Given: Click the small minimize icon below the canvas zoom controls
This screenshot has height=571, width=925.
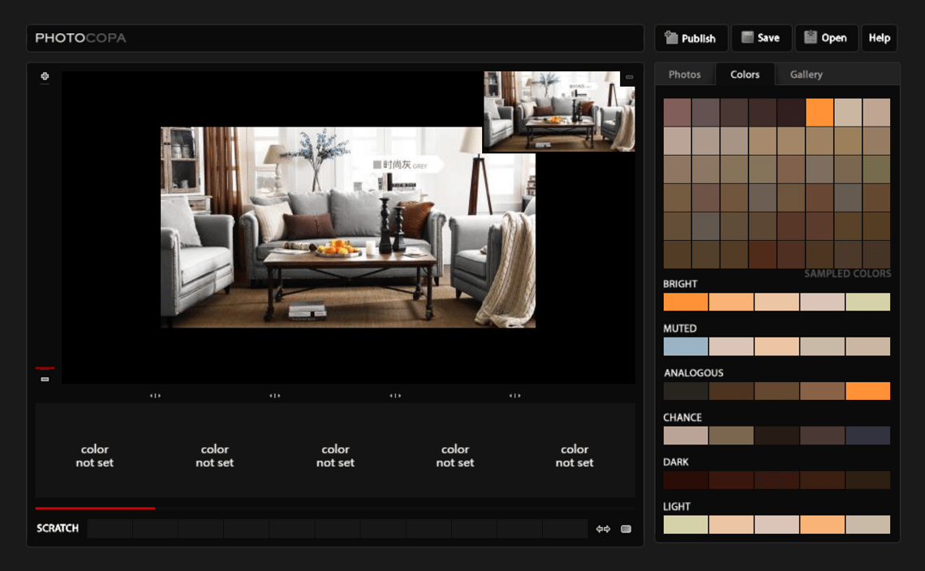Looking at the screenshot, I should pyautogui.click(x=45, y=378).
